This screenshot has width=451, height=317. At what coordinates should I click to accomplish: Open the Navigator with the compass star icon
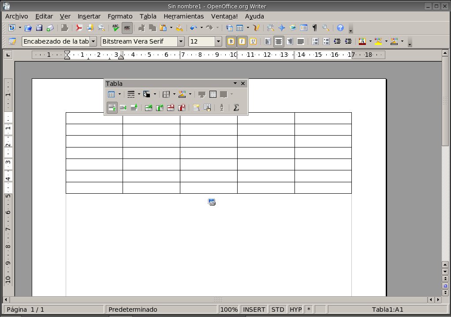[x=282, y=28]
